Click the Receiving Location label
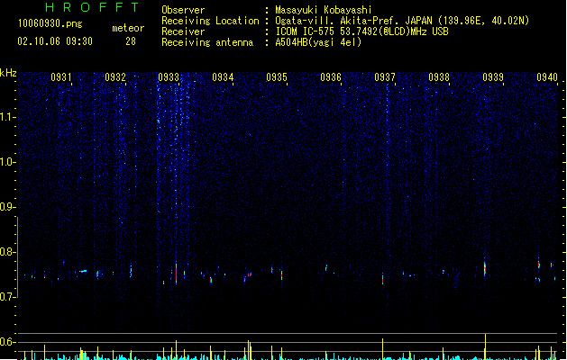The height and width of the screenshot is (360, 567). 210,21
